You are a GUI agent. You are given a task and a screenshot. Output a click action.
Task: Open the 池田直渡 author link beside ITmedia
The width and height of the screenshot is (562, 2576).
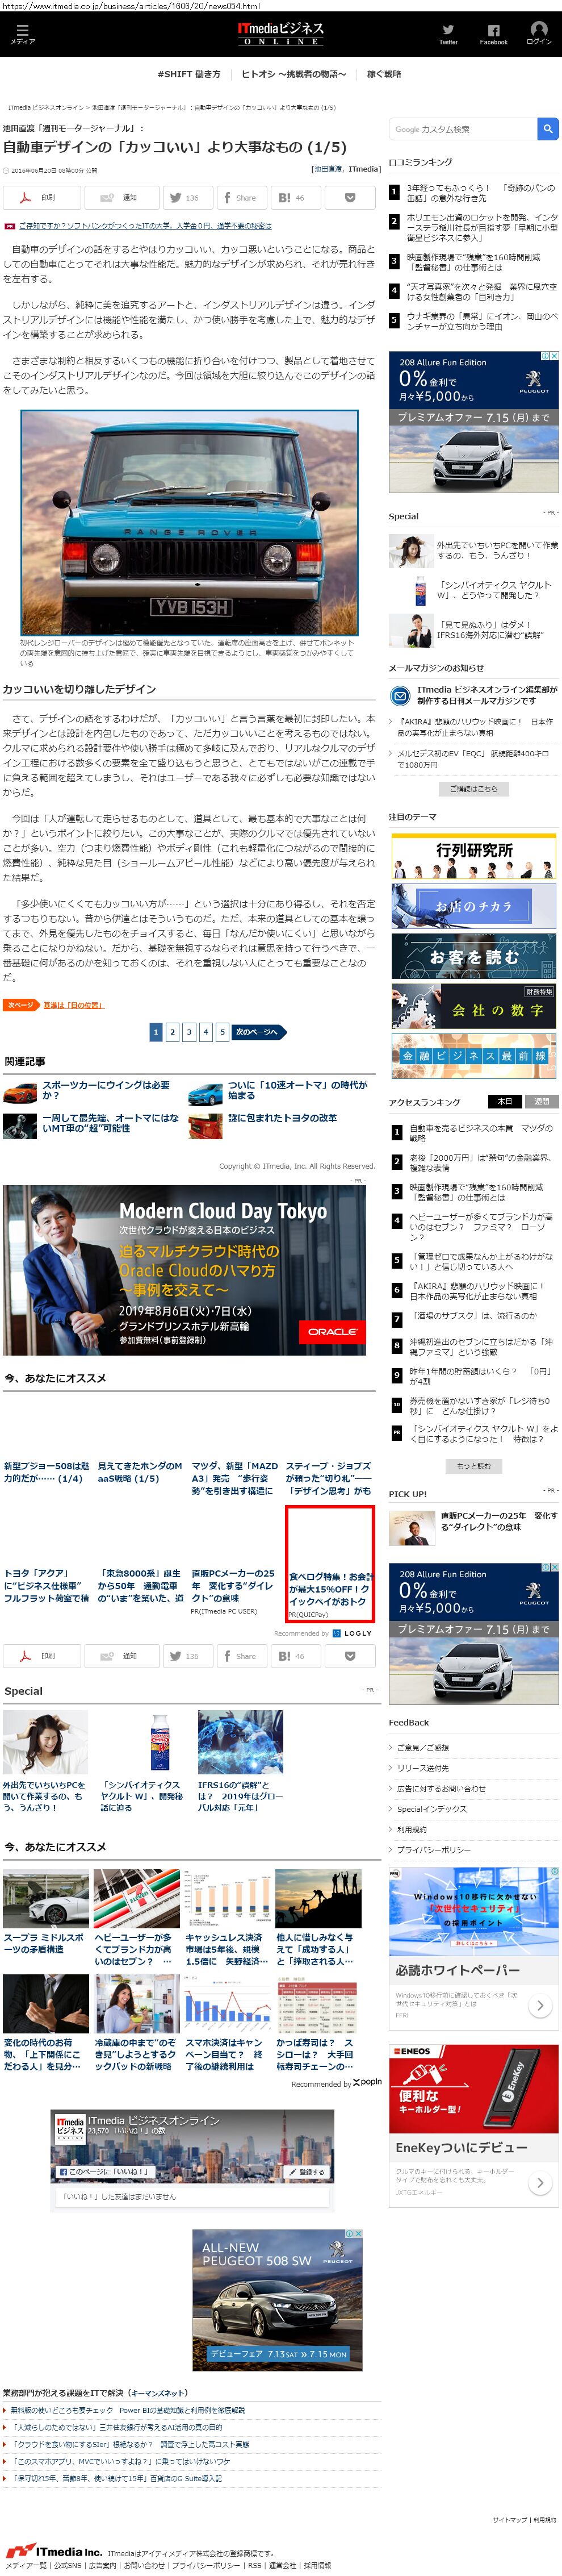[327, 169]
